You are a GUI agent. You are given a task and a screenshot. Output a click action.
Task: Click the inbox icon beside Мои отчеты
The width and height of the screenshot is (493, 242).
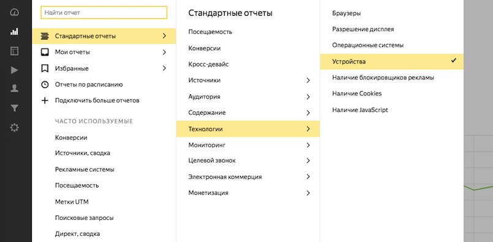(x=45, y=52)
